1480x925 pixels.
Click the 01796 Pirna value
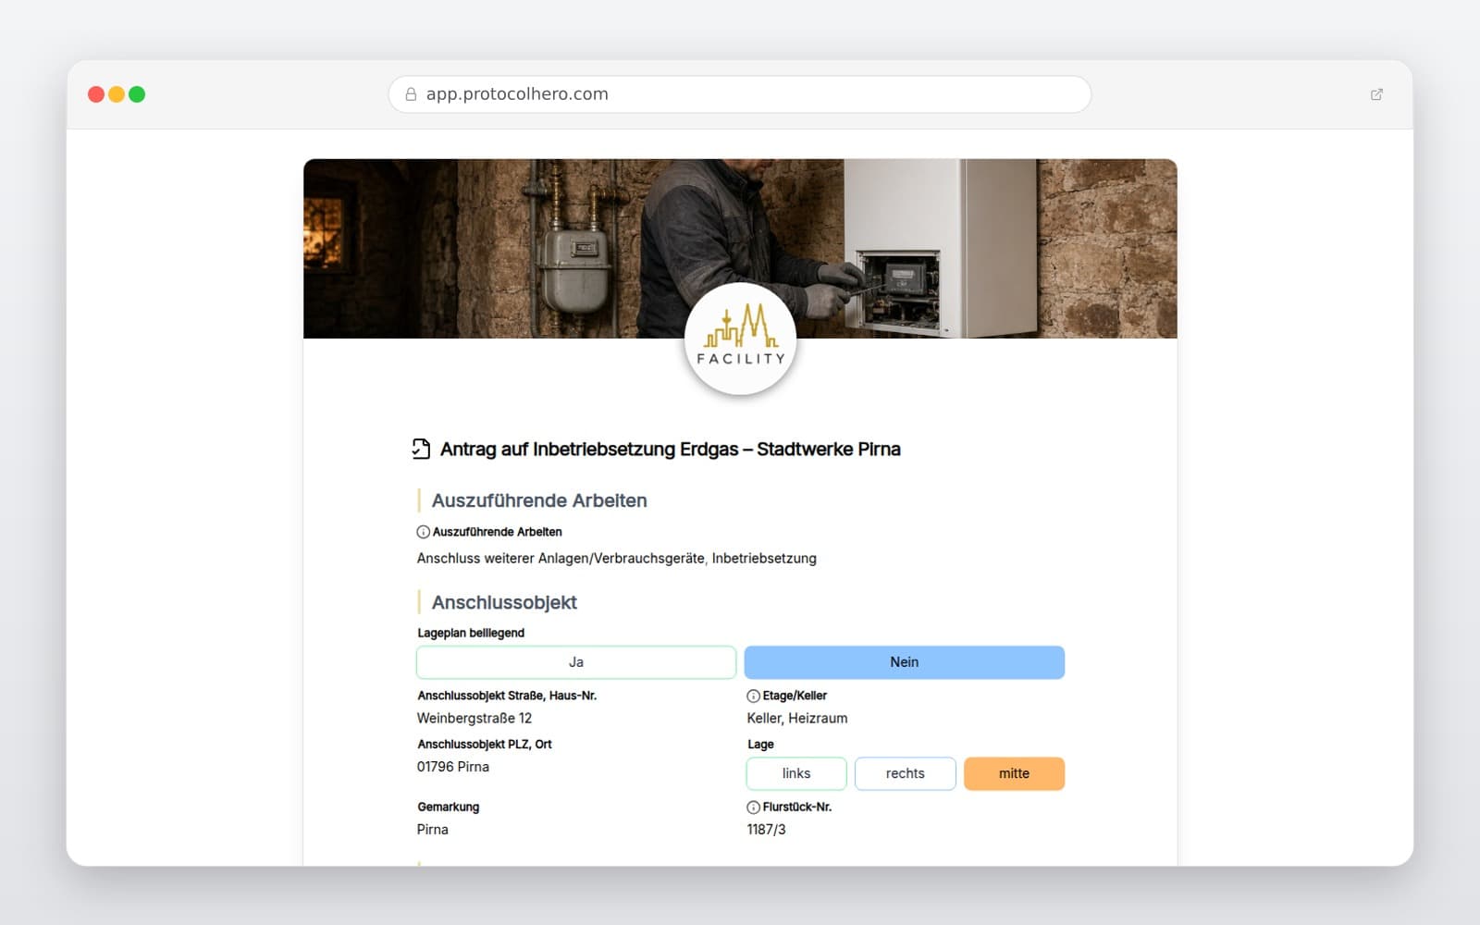tap(453, 766)
